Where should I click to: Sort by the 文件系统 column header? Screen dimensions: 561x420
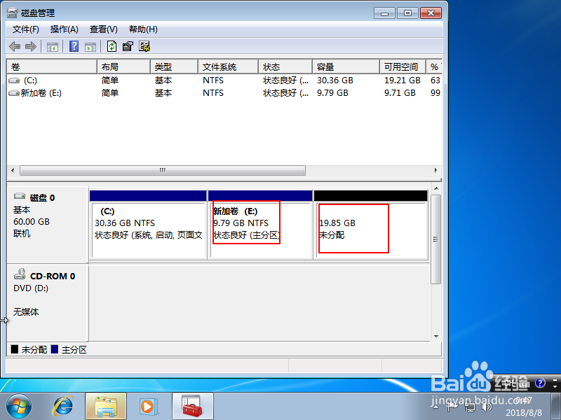[x=229, y=66]
